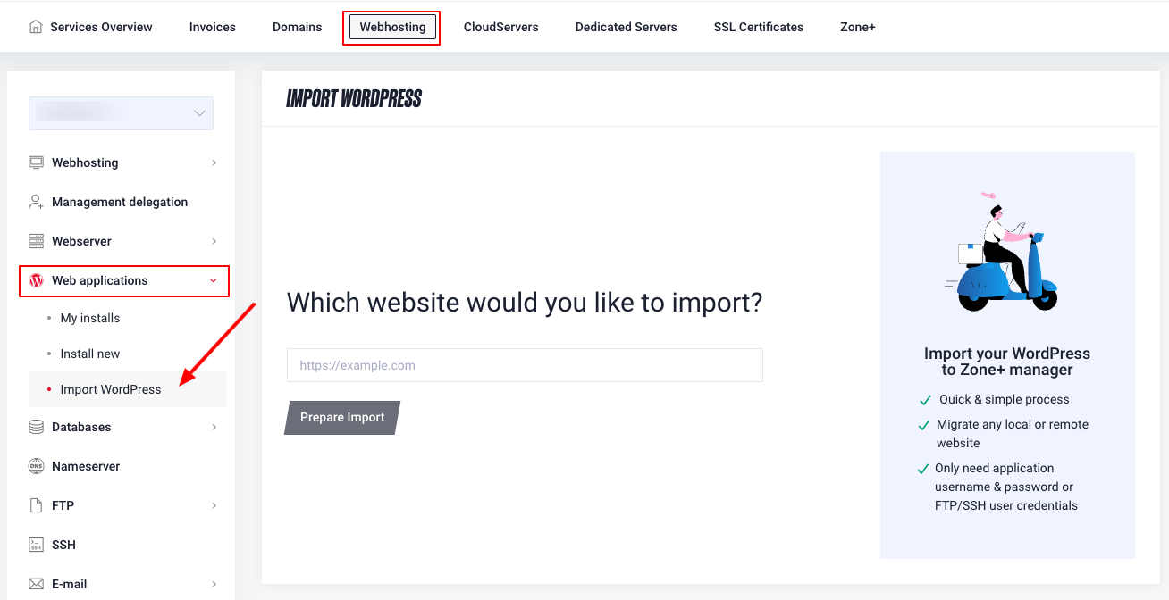Select Install new in the sidebar
The width and height of the screenshot is (1169, 600).
[x=89, y=354]
